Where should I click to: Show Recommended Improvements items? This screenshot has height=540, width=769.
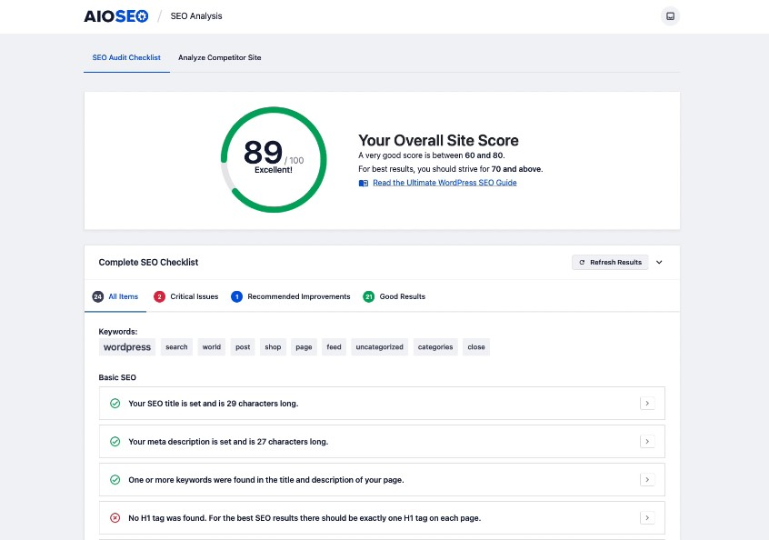(290, 296)
